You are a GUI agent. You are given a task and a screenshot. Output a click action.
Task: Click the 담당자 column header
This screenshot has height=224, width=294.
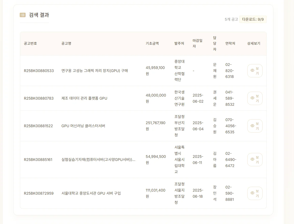tap(215, 43)
